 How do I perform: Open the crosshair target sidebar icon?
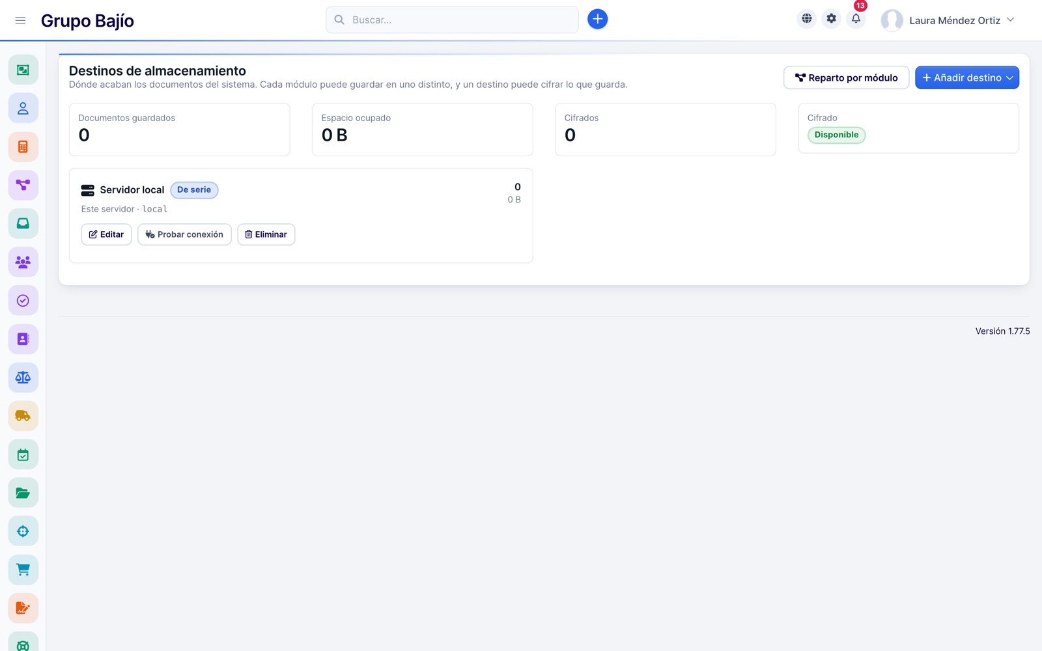(23, 531)
